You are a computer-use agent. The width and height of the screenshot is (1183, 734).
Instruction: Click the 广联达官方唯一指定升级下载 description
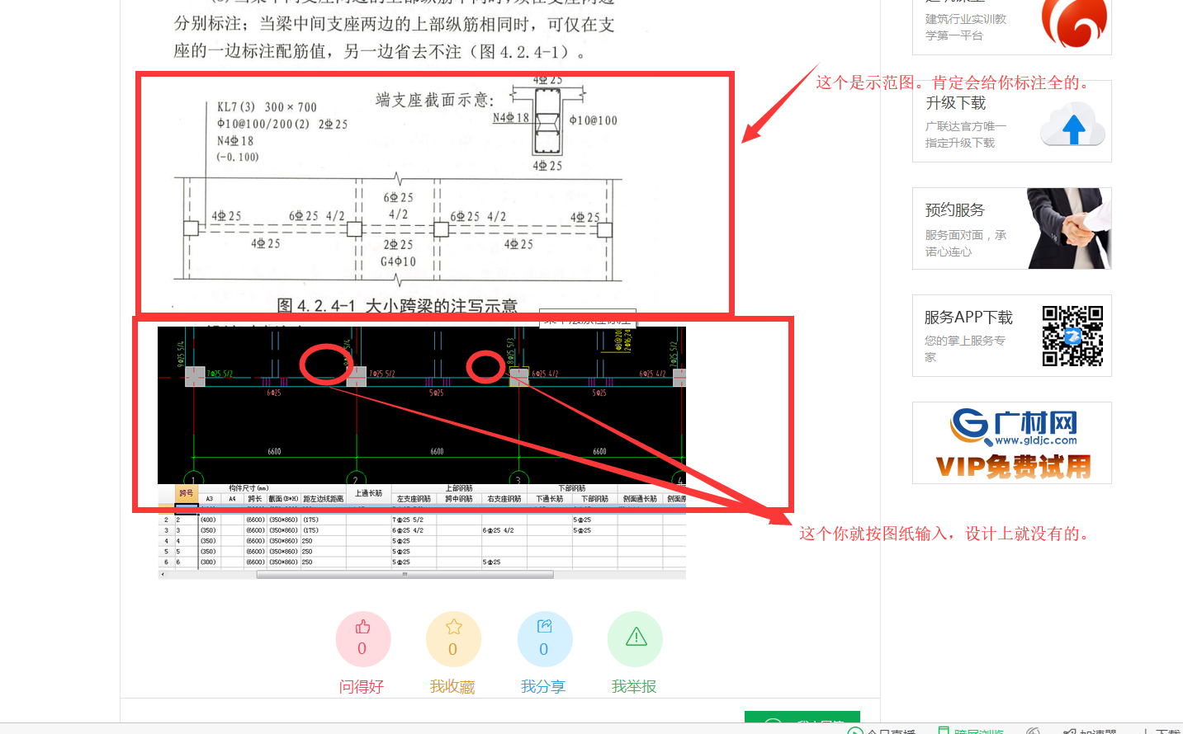[x=966, y=134]
